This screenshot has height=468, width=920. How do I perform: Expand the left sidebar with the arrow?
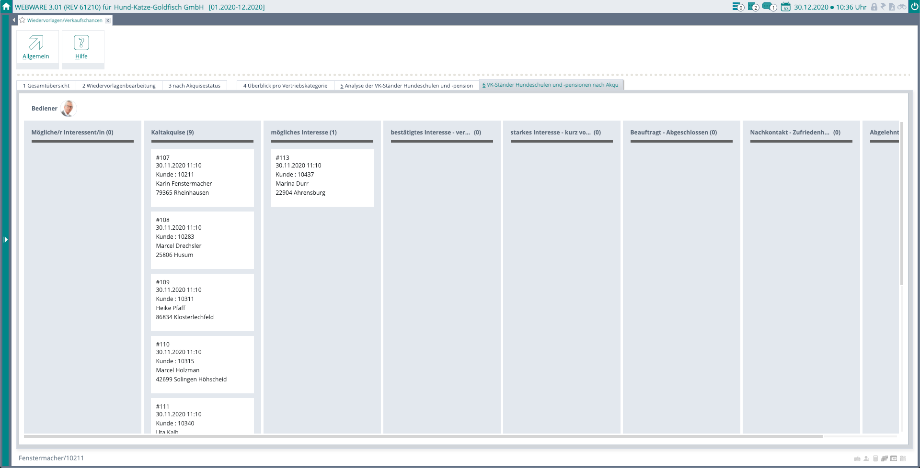pos(5,239)
